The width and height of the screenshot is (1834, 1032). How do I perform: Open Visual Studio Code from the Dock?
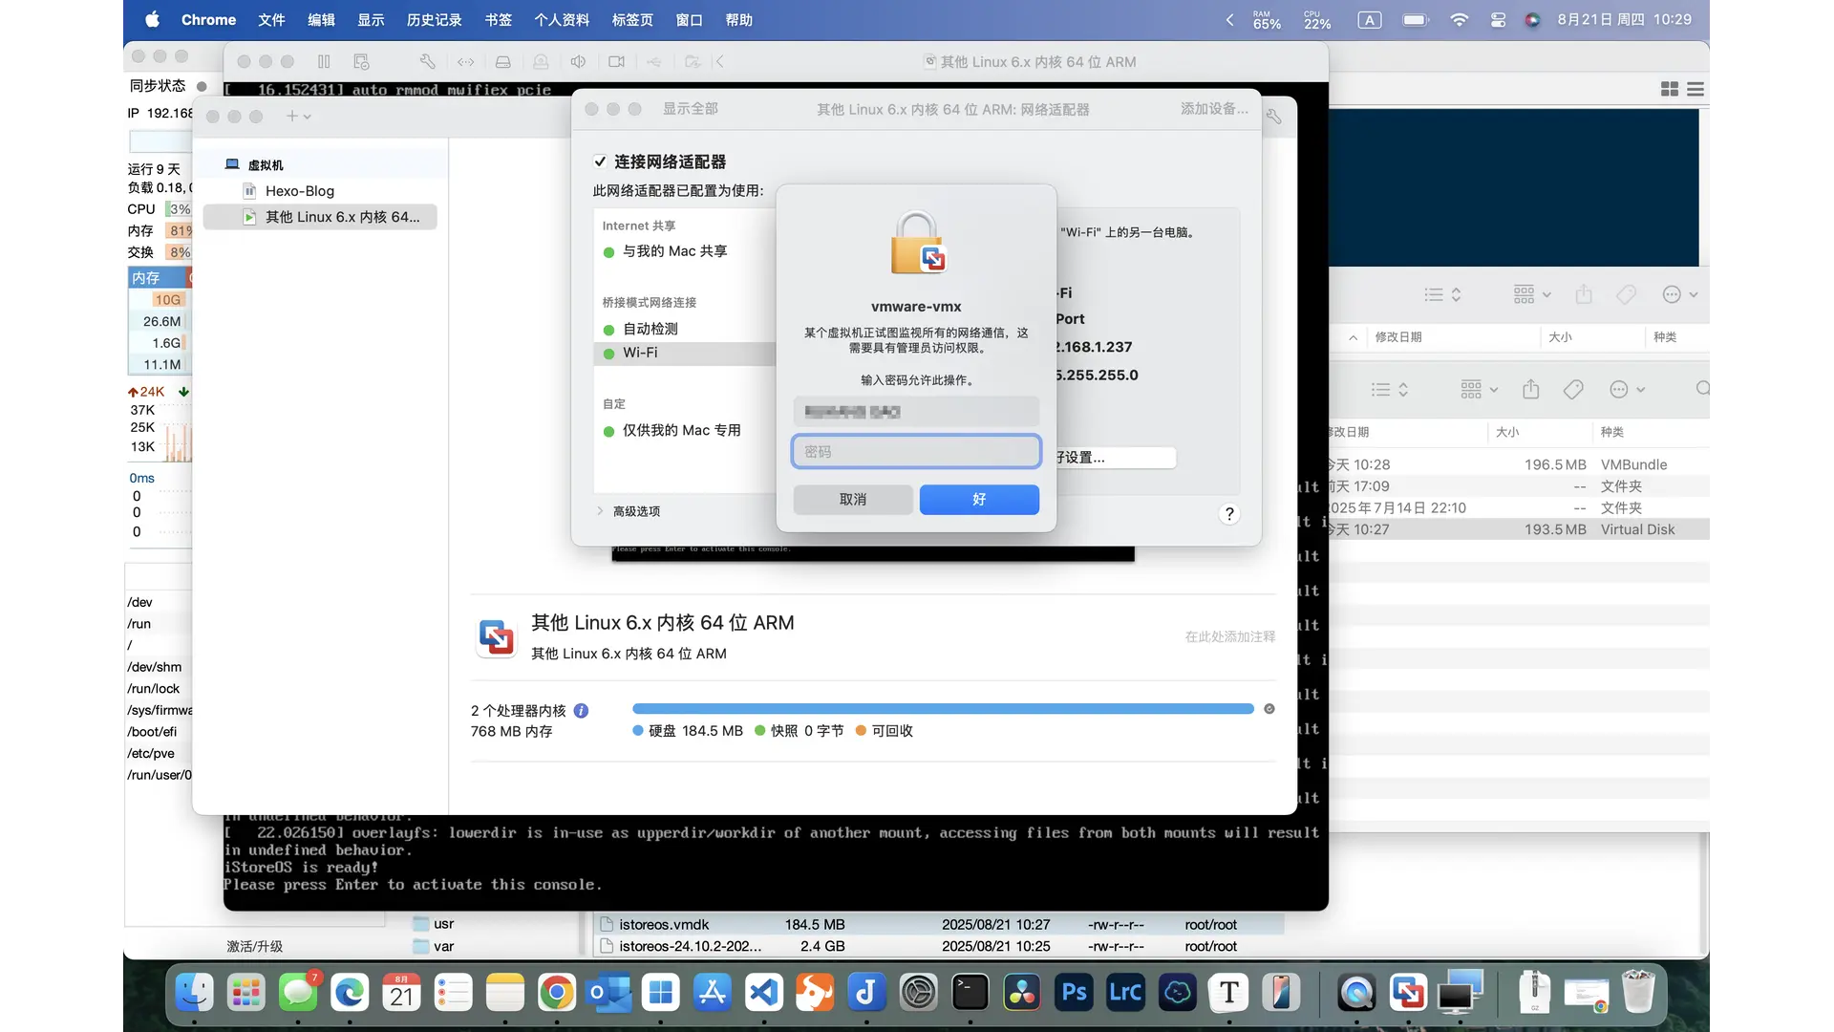point(763,994)
